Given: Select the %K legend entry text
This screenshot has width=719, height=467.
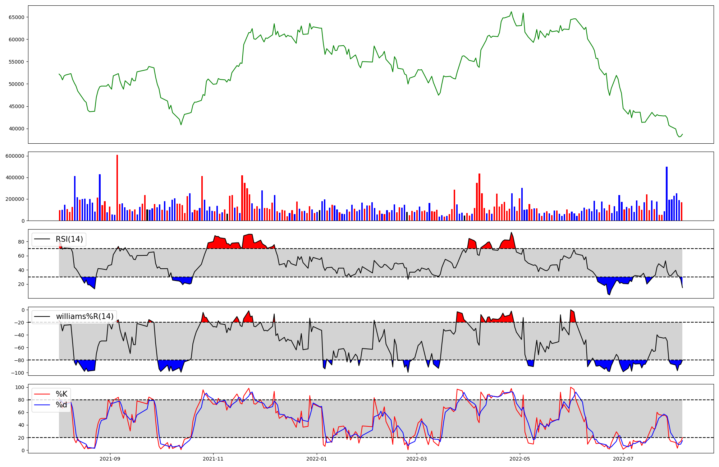Looking at the screenshot, I should (61, 394).
